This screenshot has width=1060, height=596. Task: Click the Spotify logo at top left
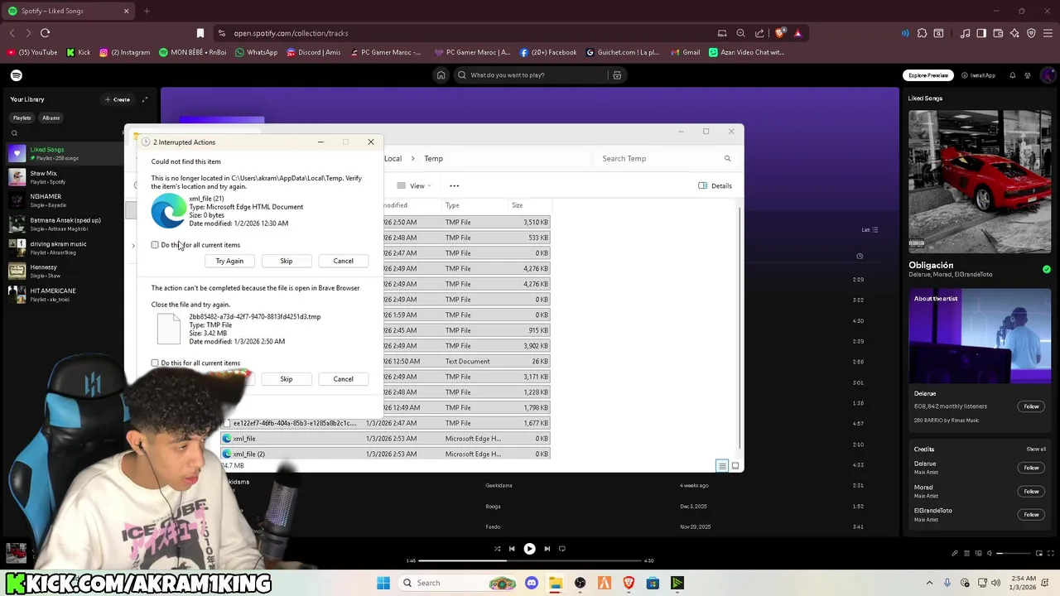pos(17,75)
